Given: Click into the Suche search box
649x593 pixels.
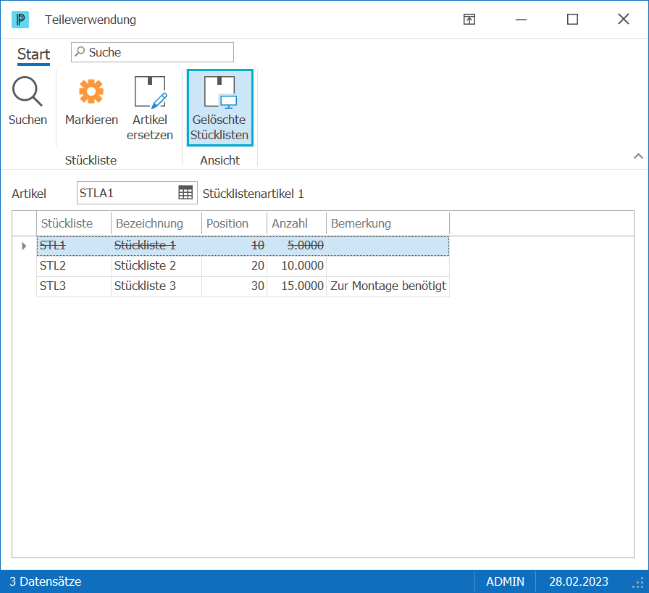Looking at the screenshot, I should [x=152, y=52].
